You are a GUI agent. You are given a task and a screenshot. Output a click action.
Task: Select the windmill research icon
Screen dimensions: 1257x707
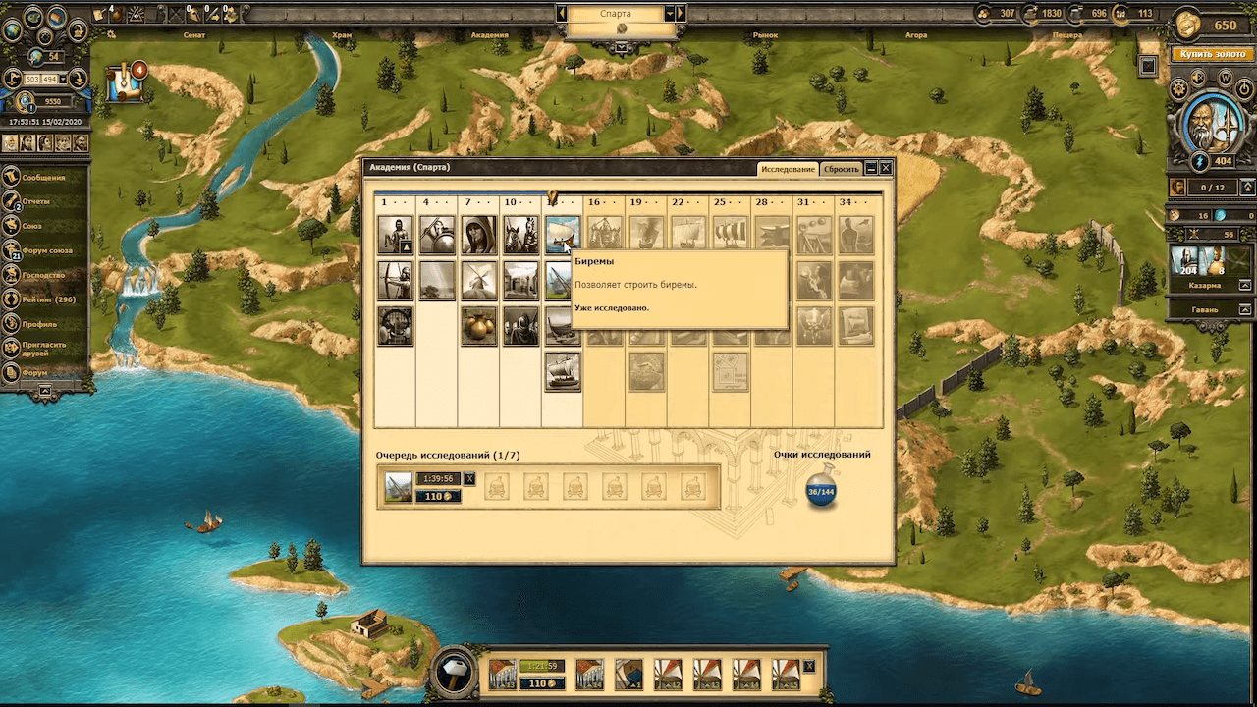click(x=479, y=281)
